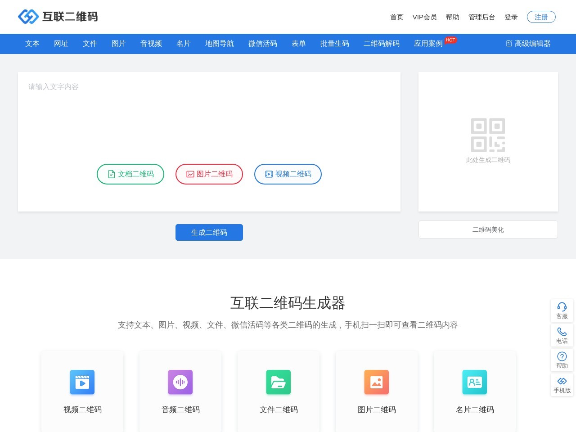Click the 互联二维码 logo
The width and height of the screenshot is (576, 432).
tap(57, 17)
